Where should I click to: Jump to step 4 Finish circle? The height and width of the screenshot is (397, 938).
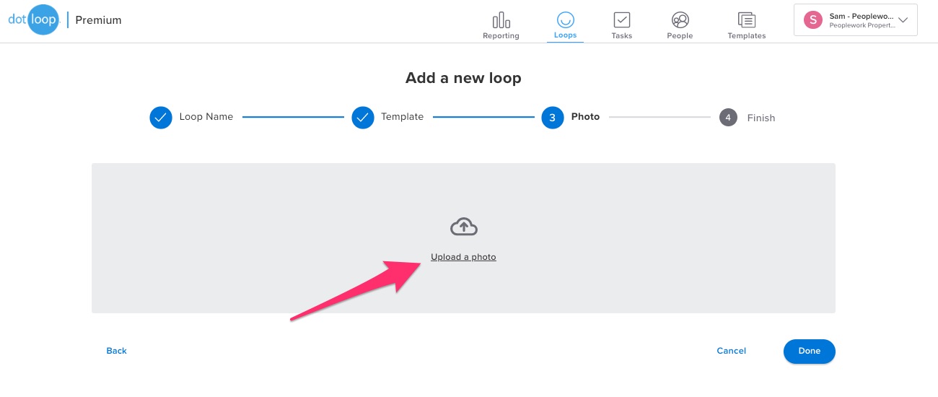click(x=728, y=118)
